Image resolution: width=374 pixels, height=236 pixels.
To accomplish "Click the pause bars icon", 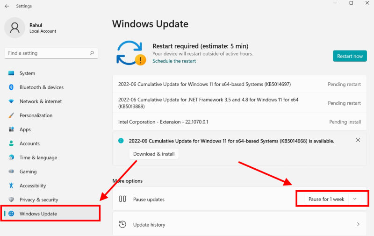I will coord(122,199).
